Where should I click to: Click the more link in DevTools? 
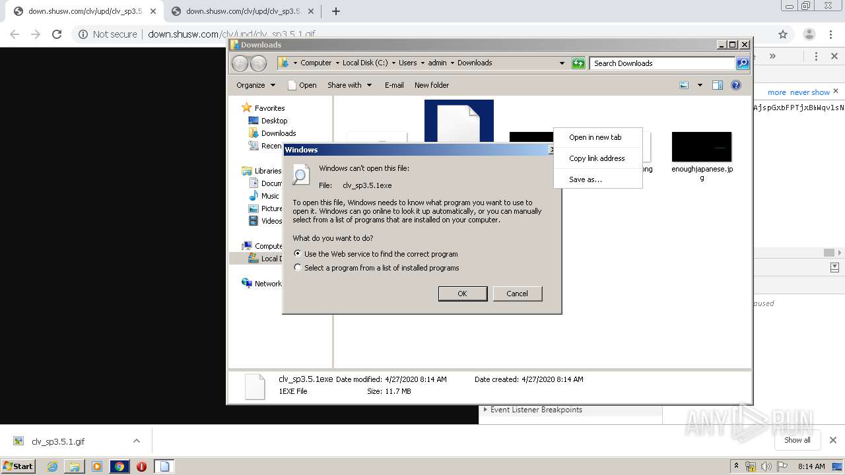coord(776,92)
